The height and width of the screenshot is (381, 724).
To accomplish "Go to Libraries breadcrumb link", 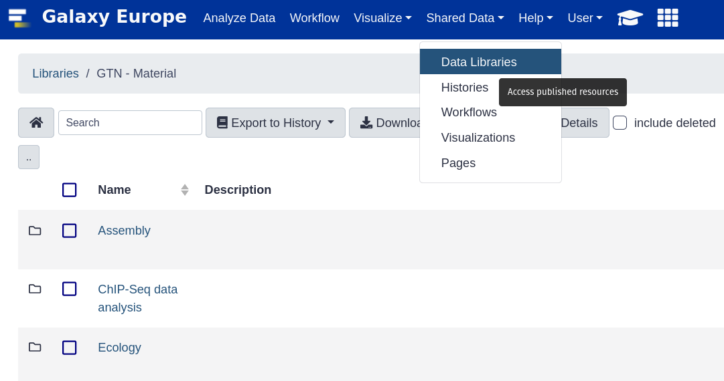I will tap(56, 74).
